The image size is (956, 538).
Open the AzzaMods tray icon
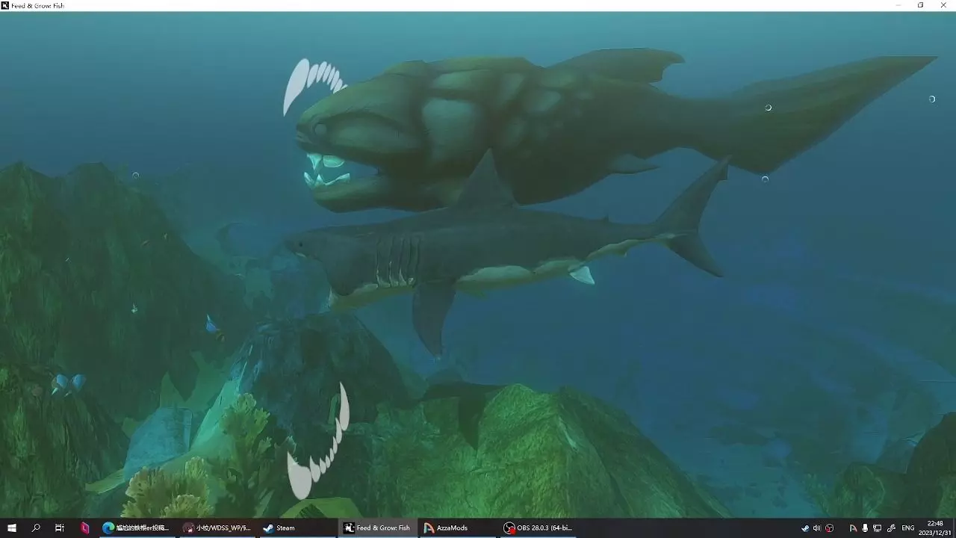pyautogui.click(x=853, y=528)
